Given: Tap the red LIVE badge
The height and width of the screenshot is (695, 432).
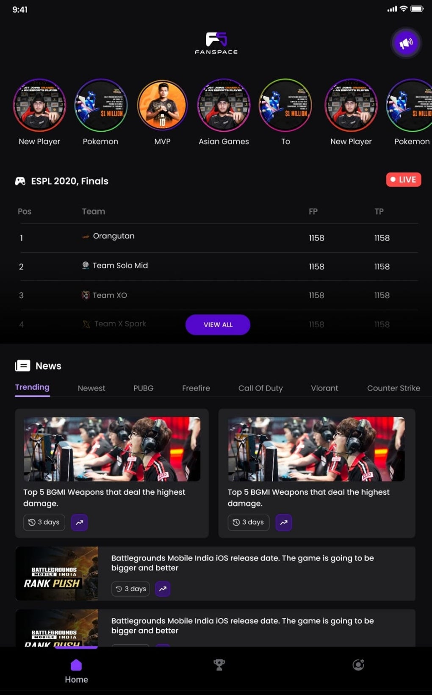Looking at the screenshot, I should pyautogui.click(x=403, y=180).
